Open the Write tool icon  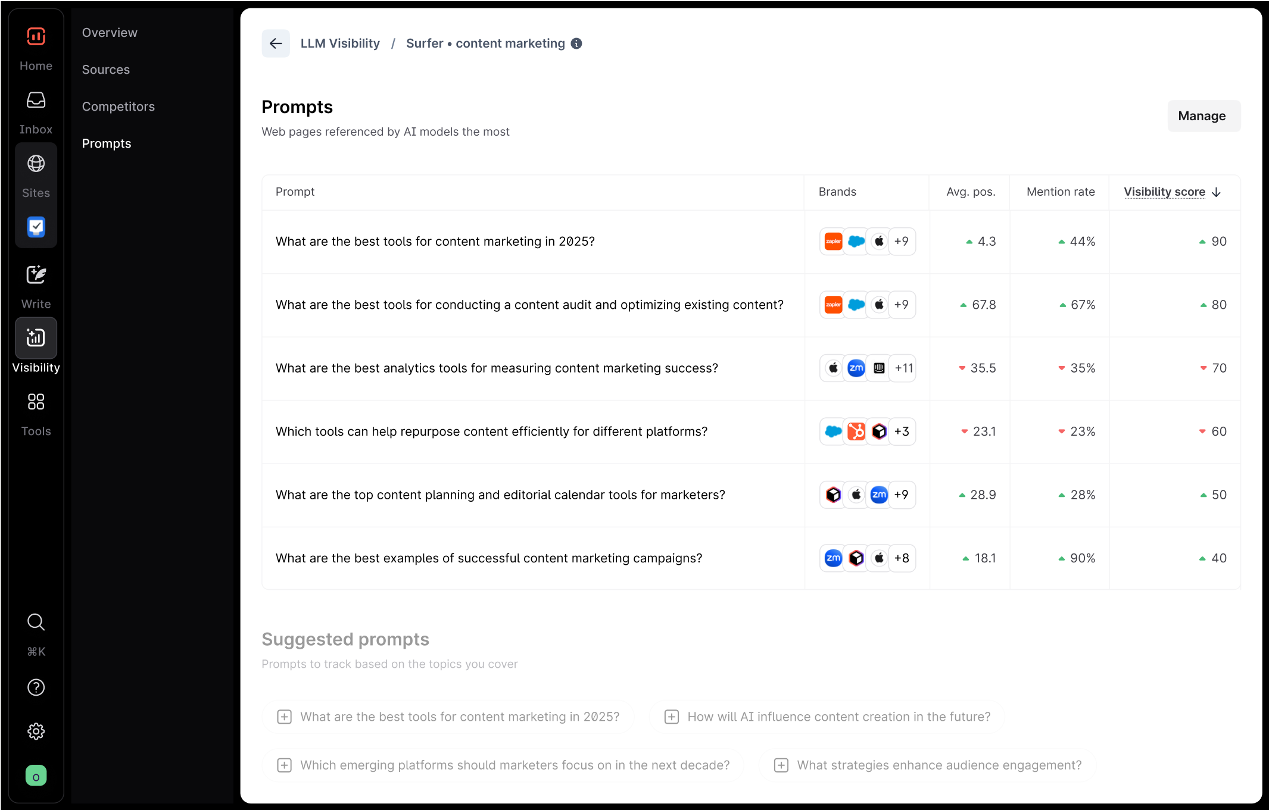pyautogui.click(x=36, y=275)
